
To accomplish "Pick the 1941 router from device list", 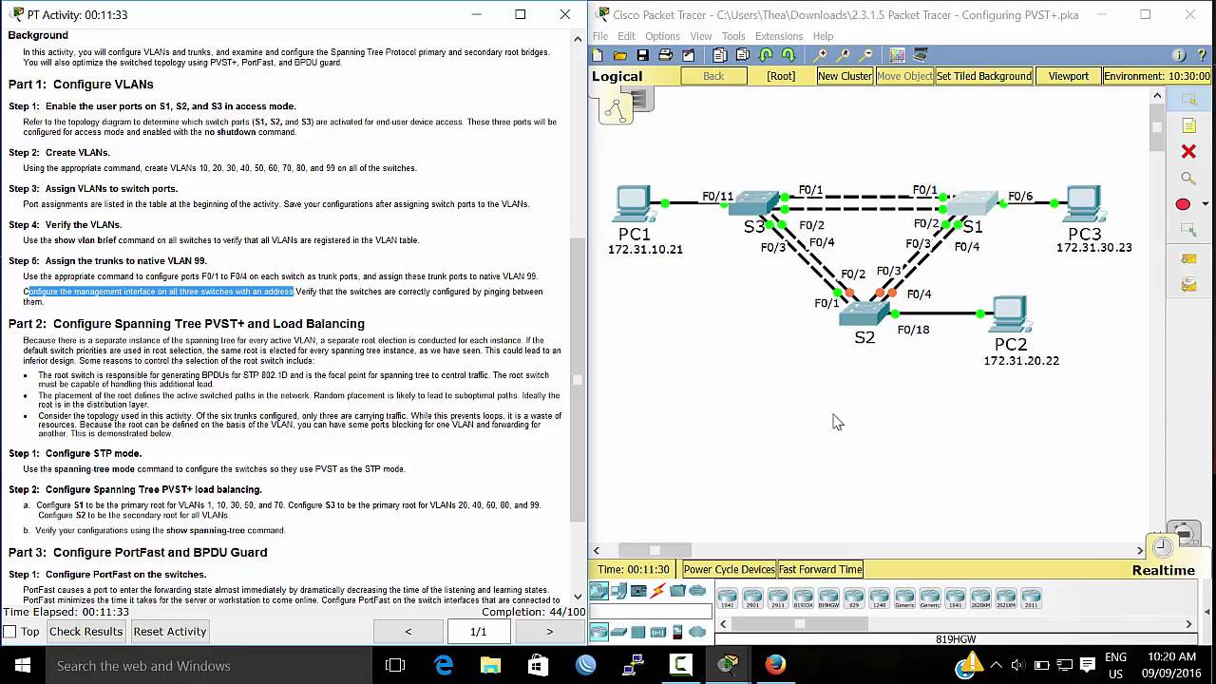I will (727, 598).
